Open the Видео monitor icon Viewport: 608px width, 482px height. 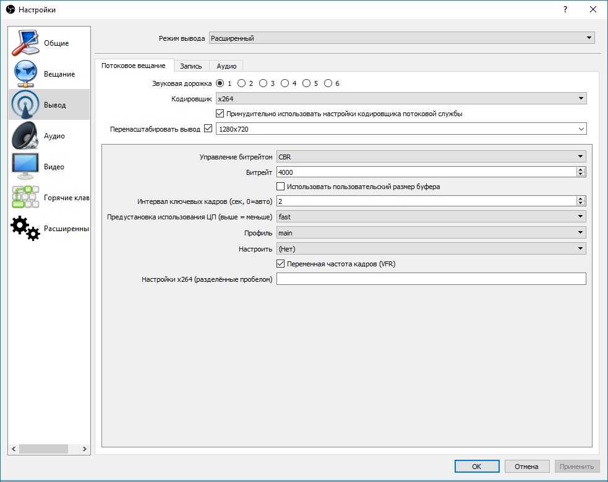(x=25, y=167)
